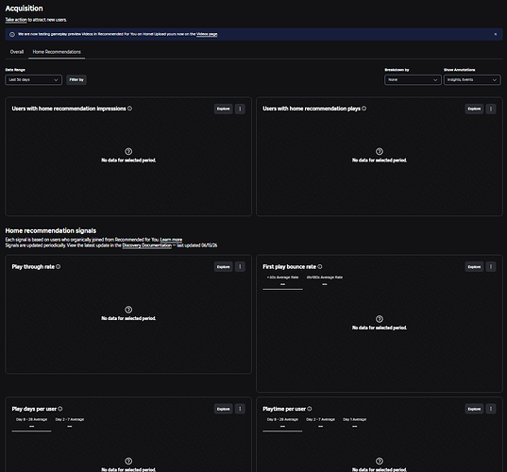Click no-data question icon in First play bounce rate

click(x=380, y=319)
